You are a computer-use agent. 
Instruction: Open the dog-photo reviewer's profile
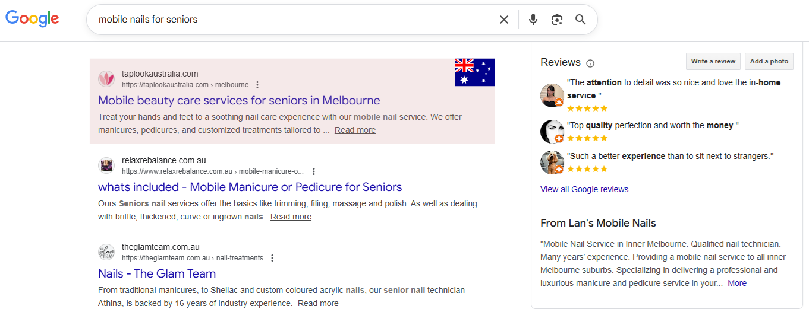[x=552, y=163]
